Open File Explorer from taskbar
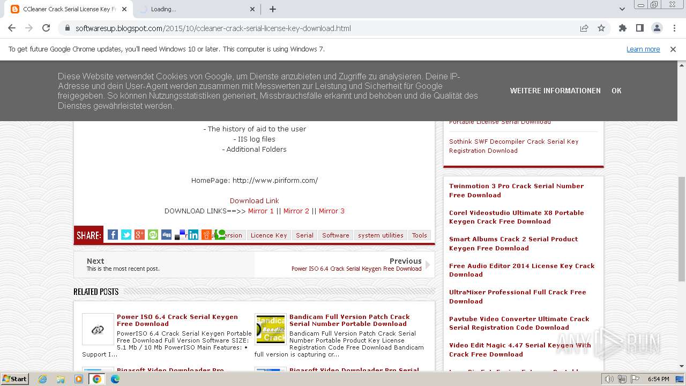Image resolution: width=686 pixels, height=386 pixels. coord(61,379)
